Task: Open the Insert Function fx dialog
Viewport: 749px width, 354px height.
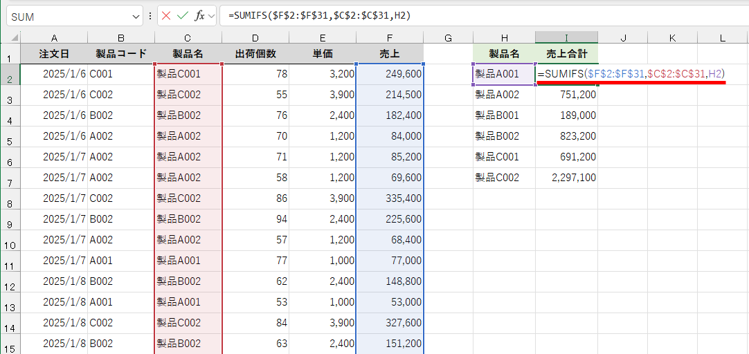Action: (199, 16)
